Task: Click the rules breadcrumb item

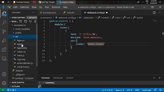Action: pyautogui.click(x=118, y=18)
